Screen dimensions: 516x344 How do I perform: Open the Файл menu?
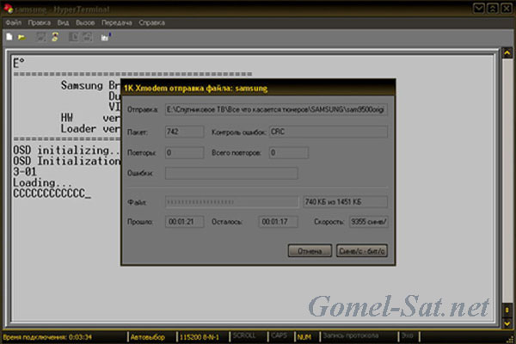coord(14,22)
